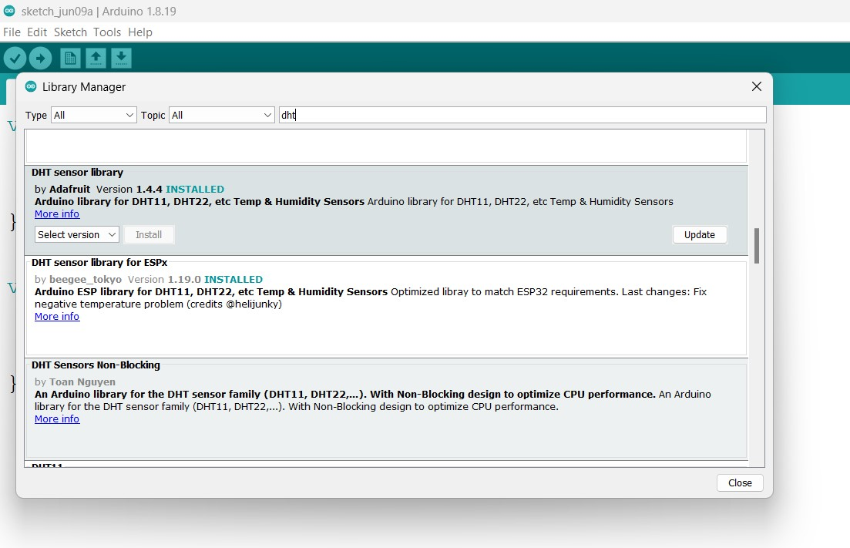Click Update for the Adafruit DHT library
The height and width of the screenshot is (548, 850).
[699, 234]
